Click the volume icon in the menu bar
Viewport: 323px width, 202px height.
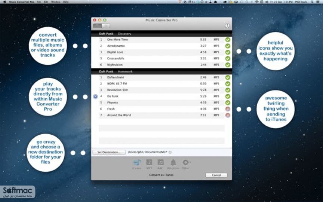coord(267,2)
